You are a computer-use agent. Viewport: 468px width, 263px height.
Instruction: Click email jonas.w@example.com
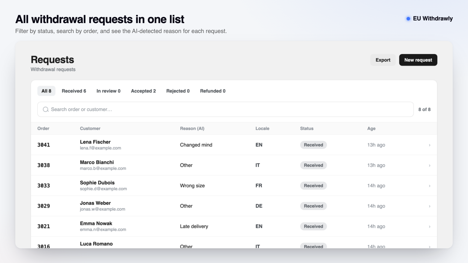click(102, 209)
